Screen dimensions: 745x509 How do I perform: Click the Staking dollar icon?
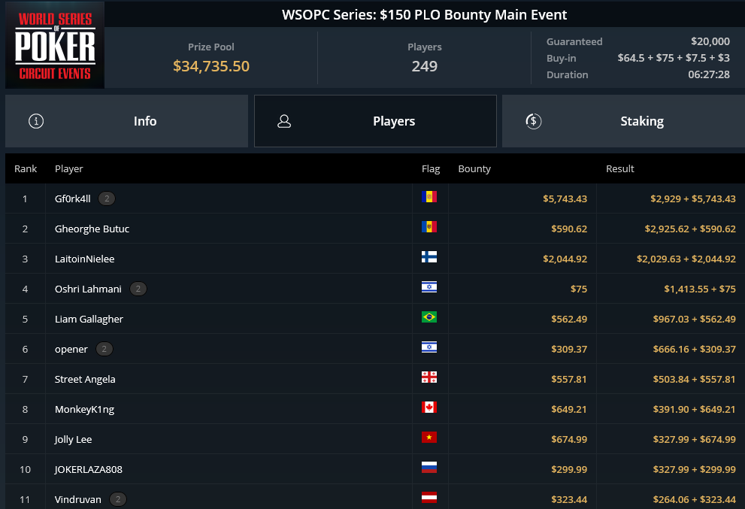coord(534,121)
